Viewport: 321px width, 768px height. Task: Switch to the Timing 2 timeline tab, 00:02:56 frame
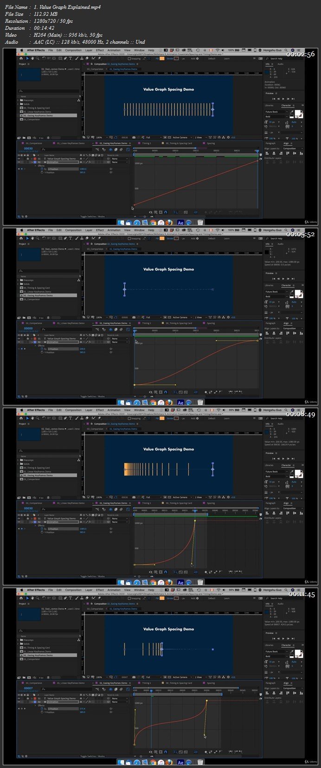[x=147, y=143]
